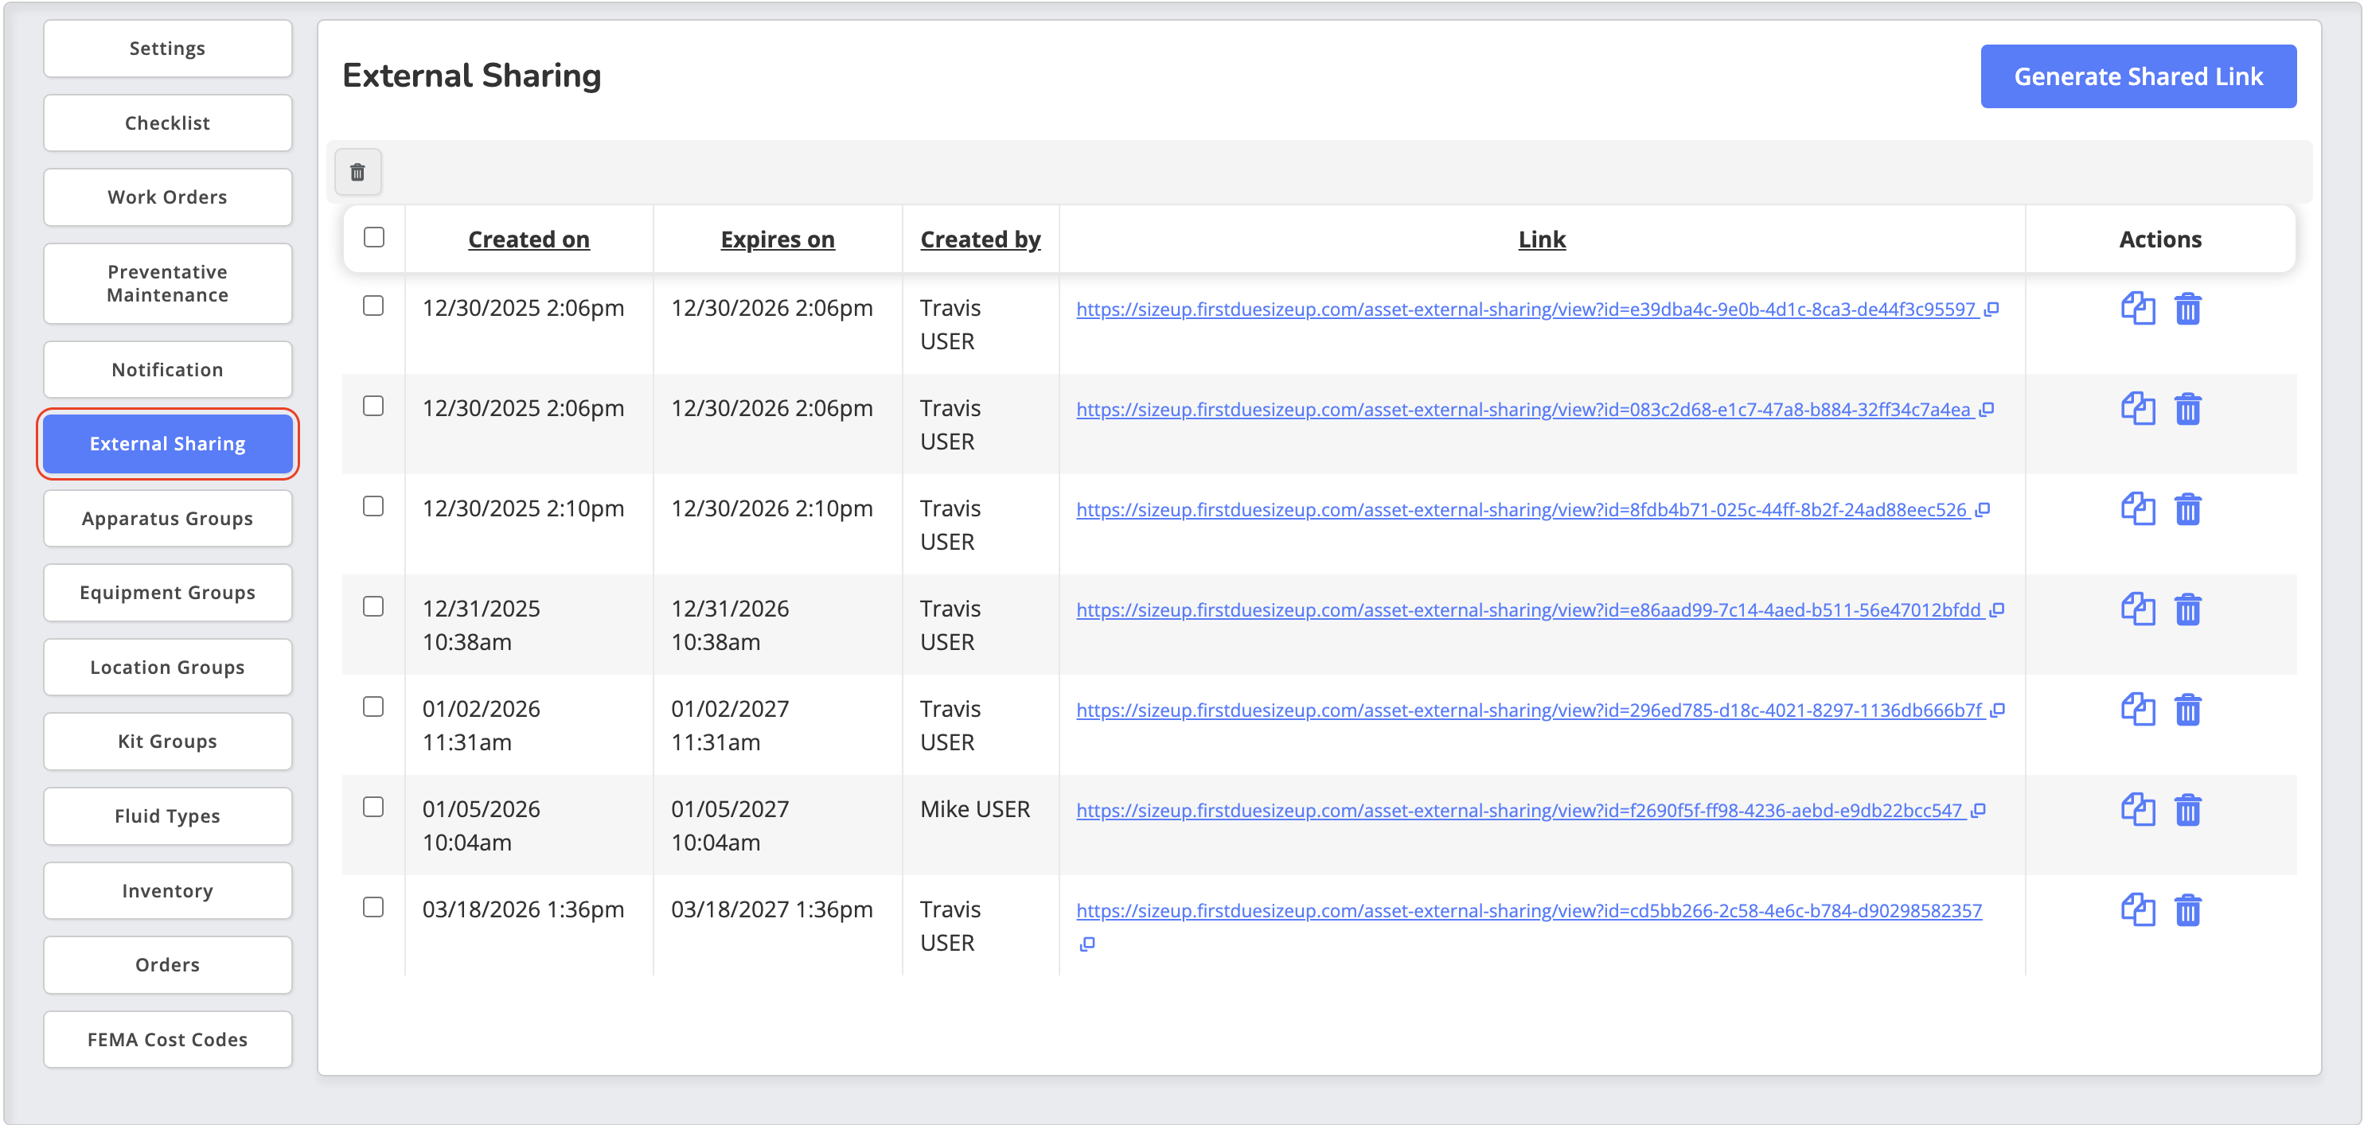Delete the shared link ending 32ff34c7a4ea

2188,408
